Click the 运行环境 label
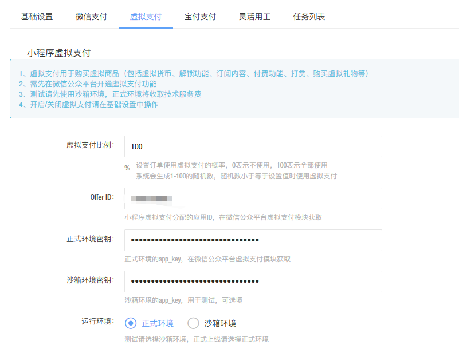Screen dimensions: 459x361 coord(98,322)
